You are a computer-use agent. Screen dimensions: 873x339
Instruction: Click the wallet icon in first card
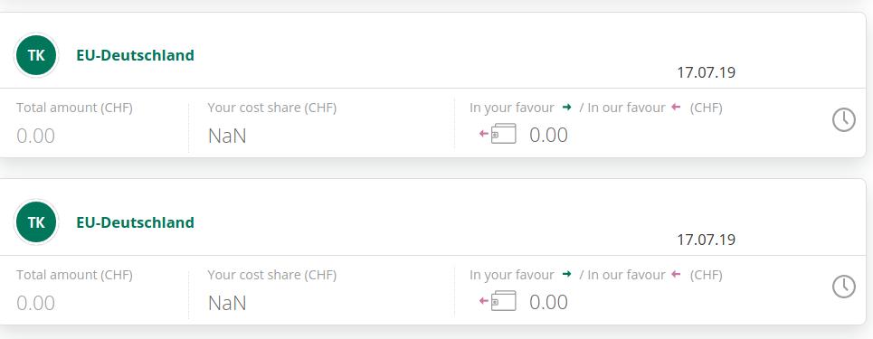[x=503, y=134]
